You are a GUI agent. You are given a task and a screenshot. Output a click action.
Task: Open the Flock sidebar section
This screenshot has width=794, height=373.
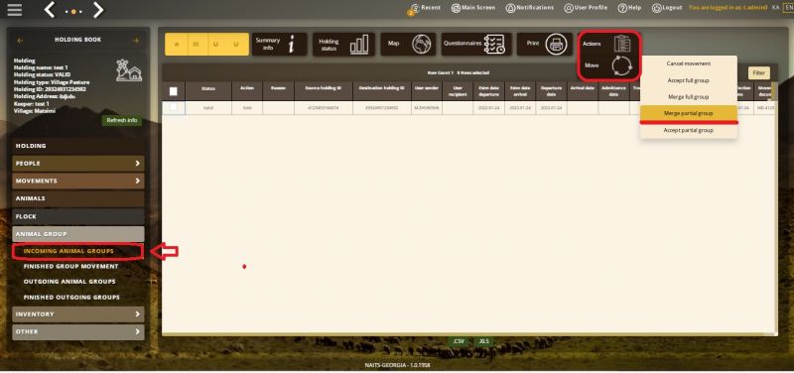[78, 216]
